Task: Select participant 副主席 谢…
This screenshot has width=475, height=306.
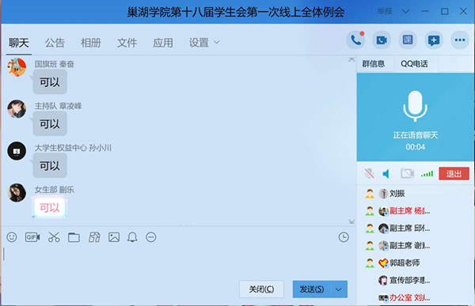Action: pyautogui.click(x=416, y=245)
